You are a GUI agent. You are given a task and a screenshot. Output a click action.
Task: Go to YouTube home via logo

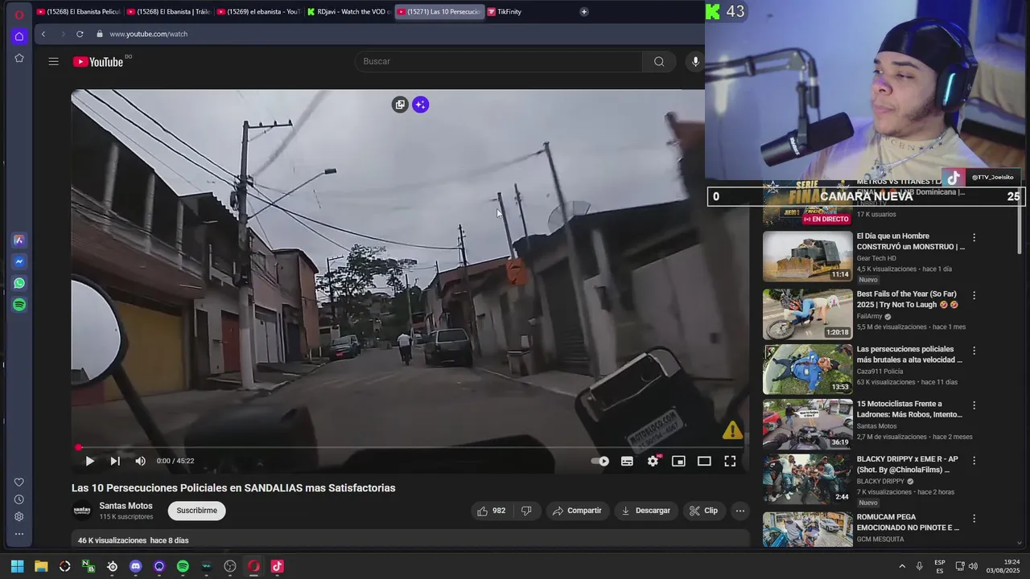point(98,62)
